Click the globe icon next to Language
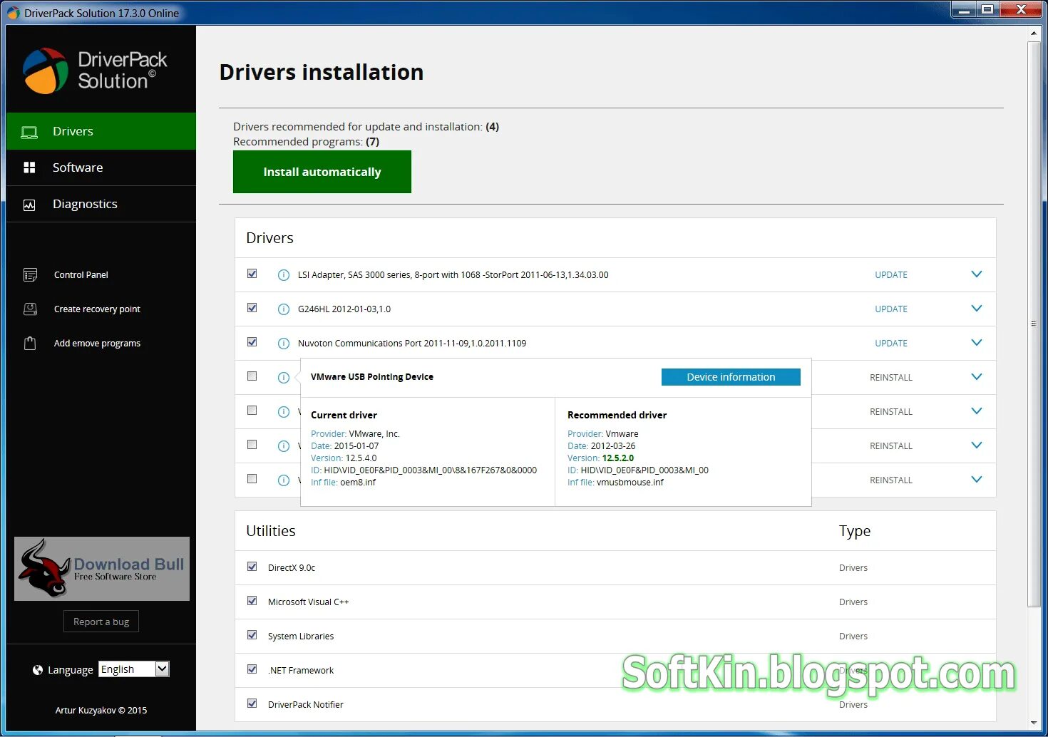 [x=38, y=670]
